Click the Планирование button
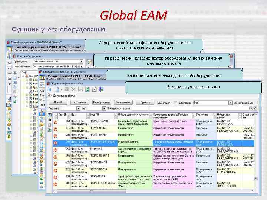 click(102, 102)
